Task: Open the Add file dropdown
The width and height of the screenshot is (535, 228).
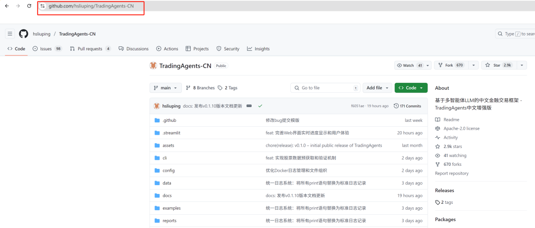Action: coord(377,88)
